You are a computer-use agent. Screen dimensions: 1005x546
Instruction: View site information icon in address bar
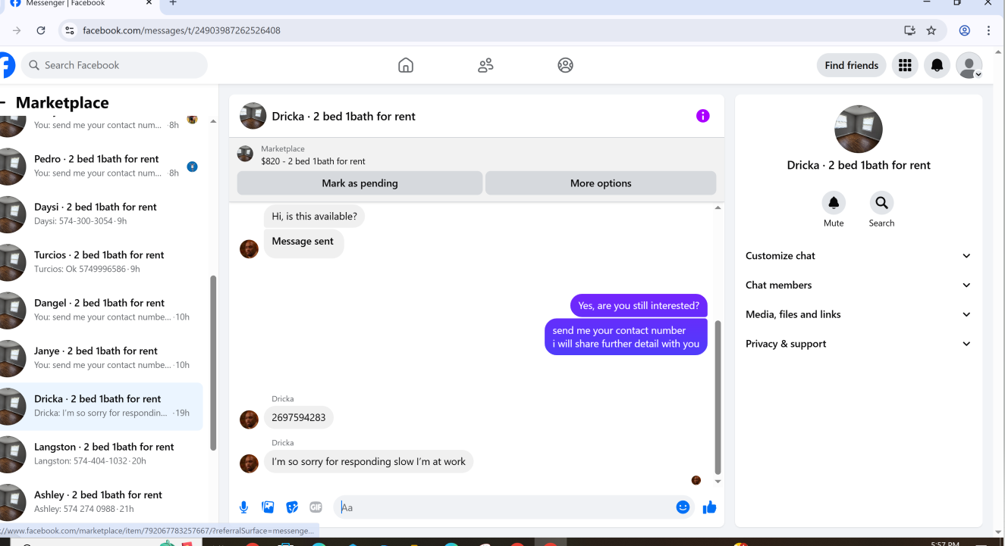pyautogui.click(x=69, y=30)
